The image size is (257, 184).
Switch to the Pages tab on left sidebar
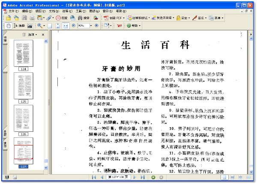[x=5, y=39]
